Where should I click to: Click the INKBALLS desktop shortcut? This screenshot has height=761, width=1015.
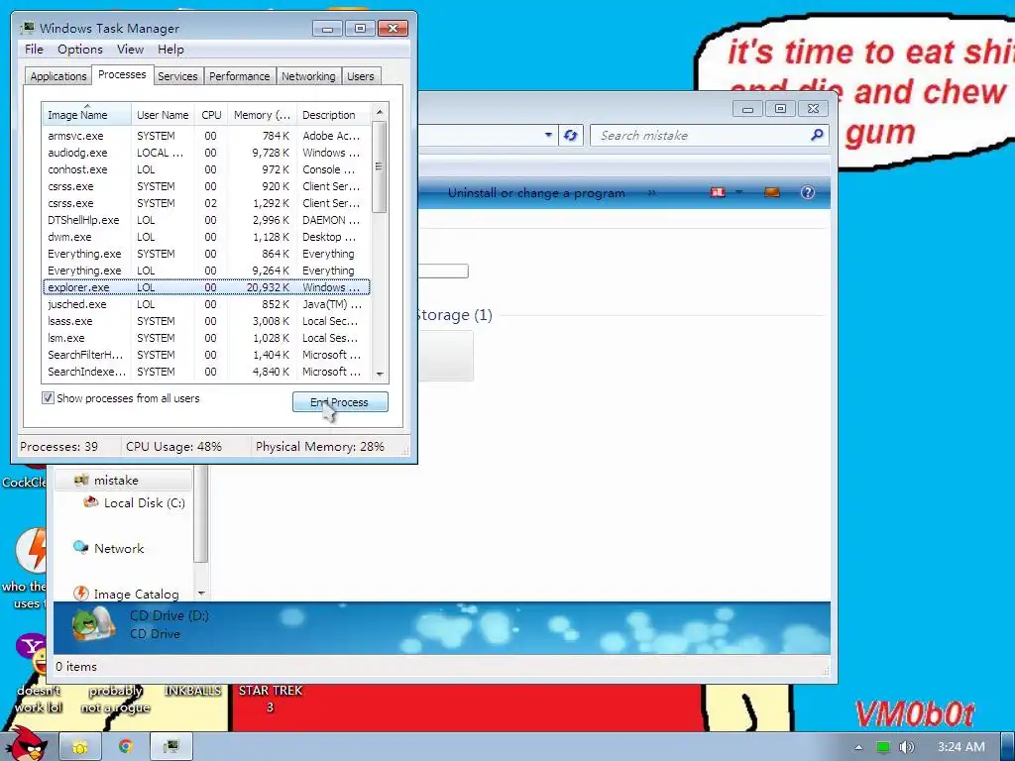192,691
